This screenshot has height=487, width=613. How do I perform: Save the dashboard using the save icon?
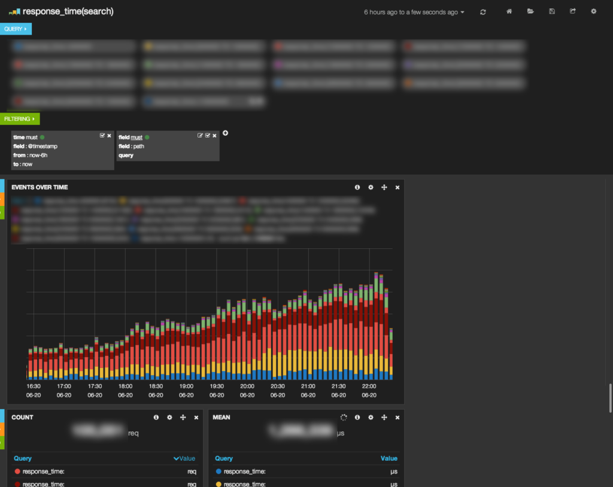551,11
